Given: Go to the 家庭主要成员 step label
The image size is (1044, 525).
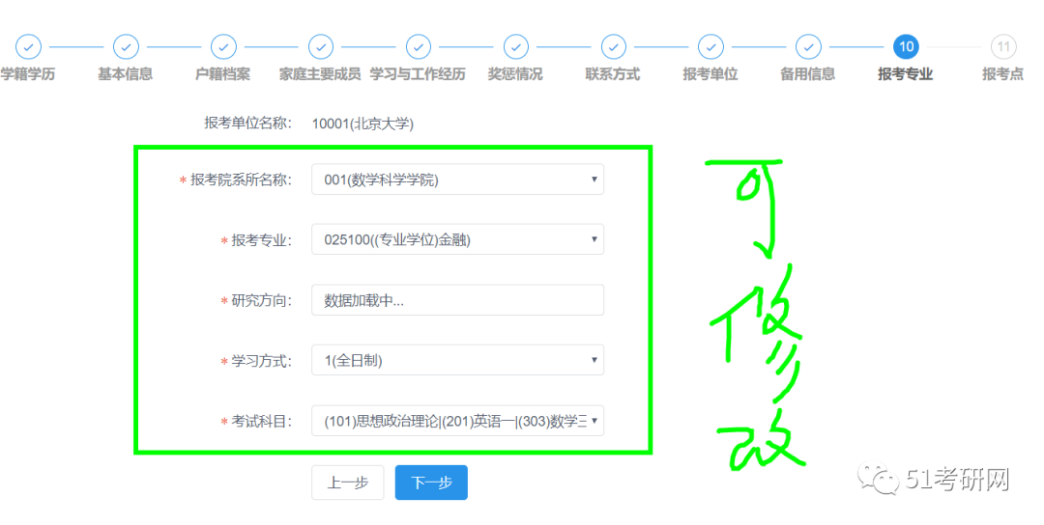Looking at the screenshot, I should 320,74.
